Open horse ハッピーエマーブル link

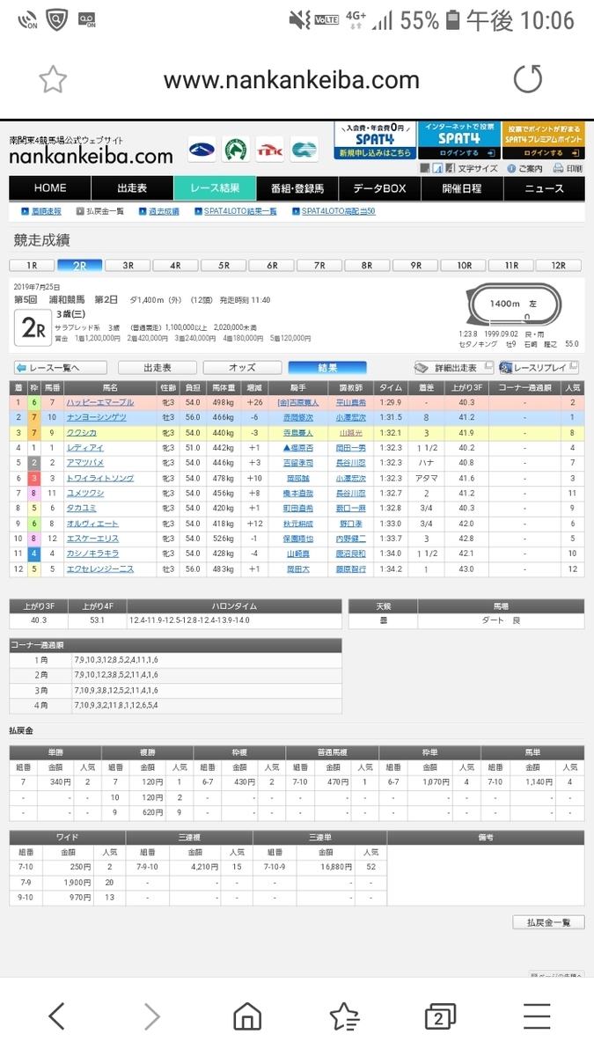tap(100, 402)
